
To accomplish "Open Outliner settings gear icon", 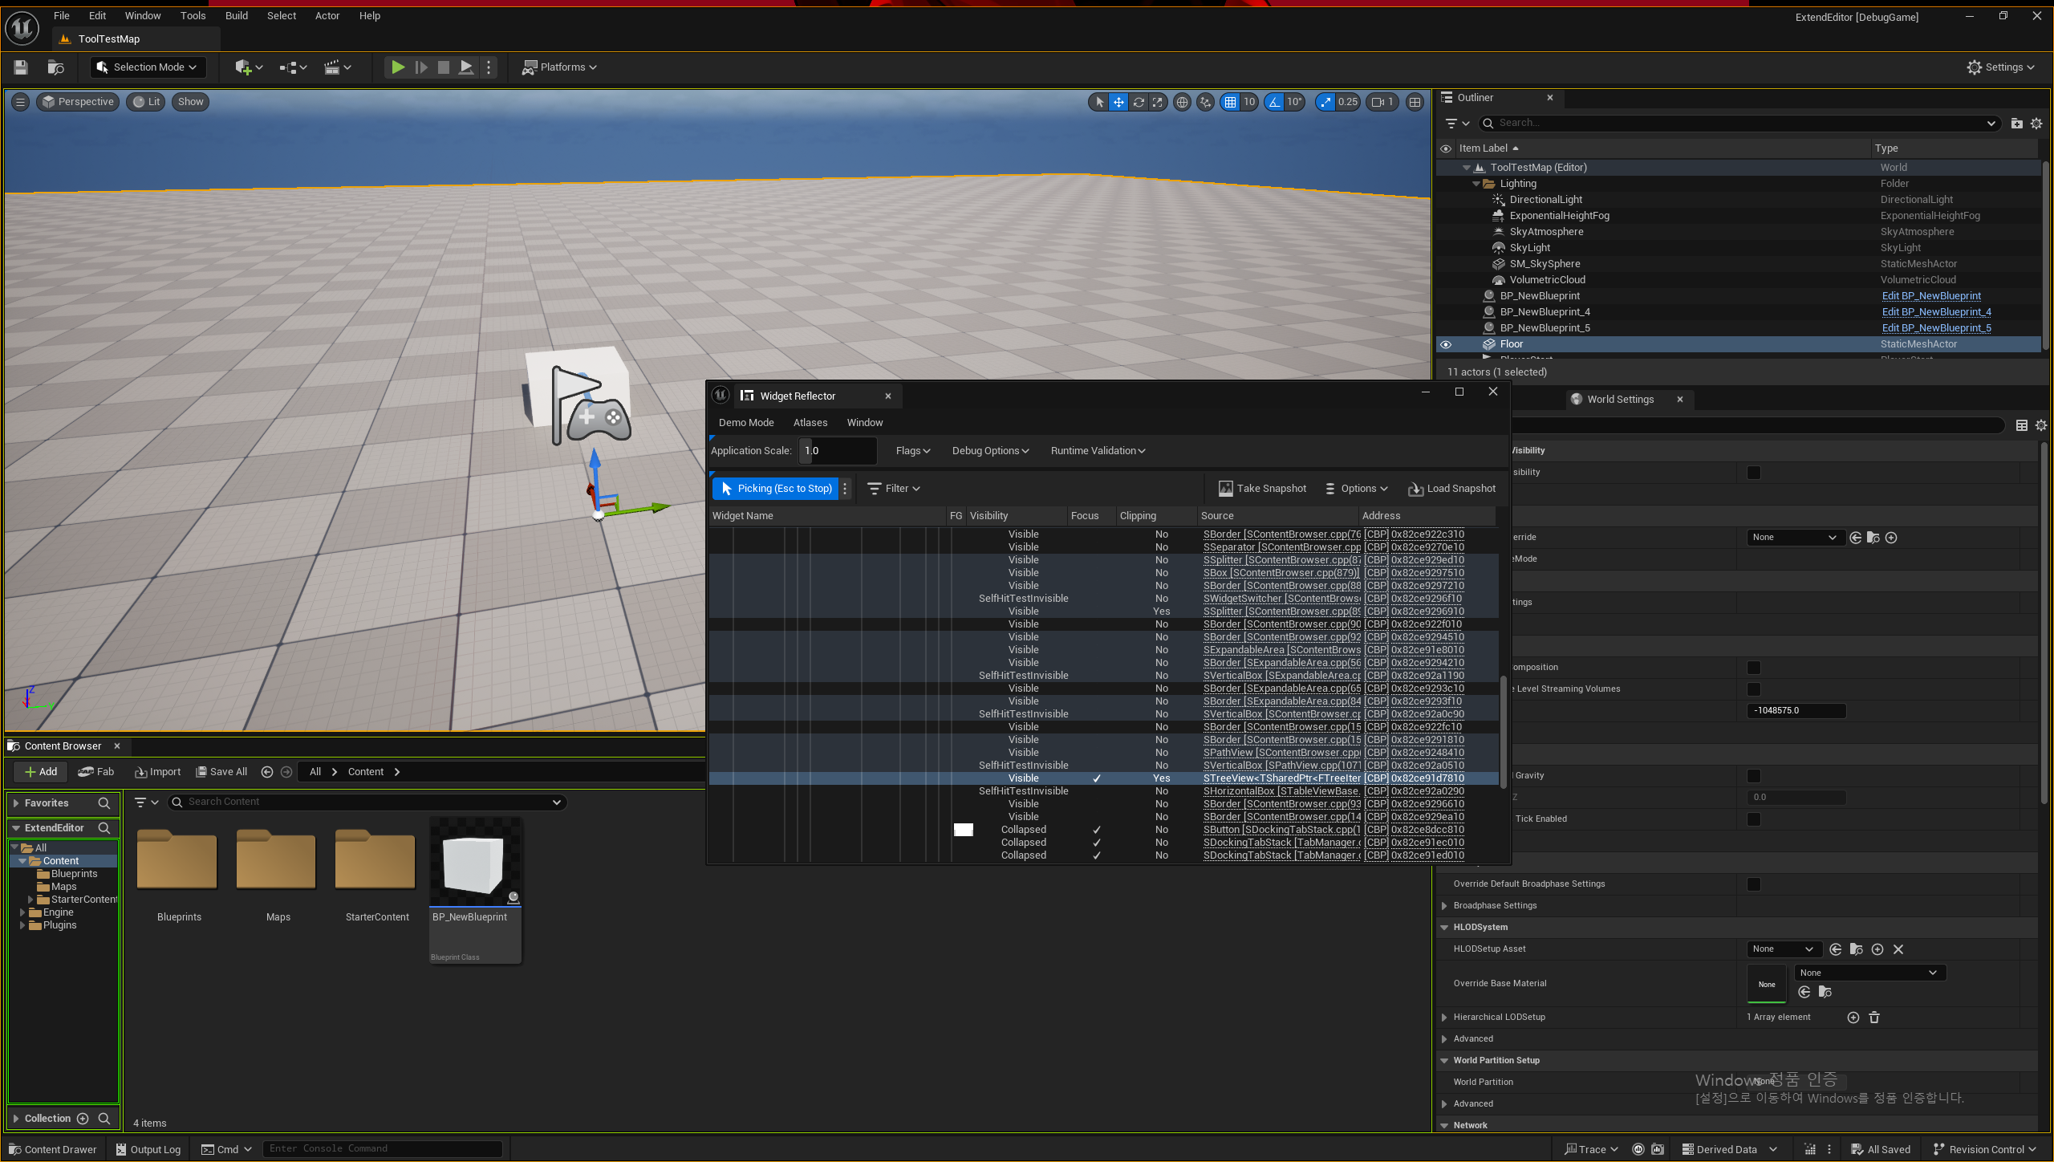I will click(2036, 124).
